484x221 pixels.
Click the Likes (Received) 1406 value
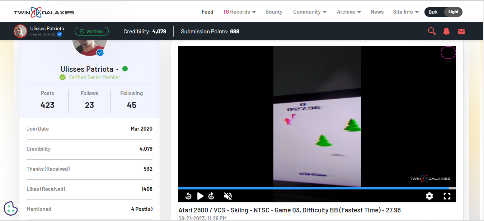click(x=147, y=189)
